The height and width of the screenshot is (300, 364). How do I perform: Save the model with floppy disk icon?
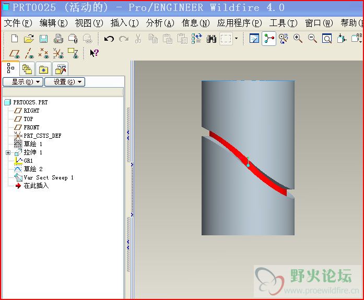tap(44, 39)
